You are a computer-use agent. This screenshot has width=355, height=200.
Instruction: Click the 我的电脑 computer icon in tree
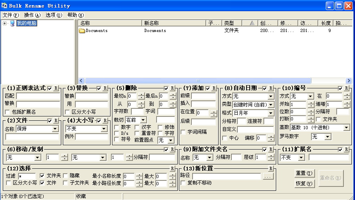(x=12, y=23)
